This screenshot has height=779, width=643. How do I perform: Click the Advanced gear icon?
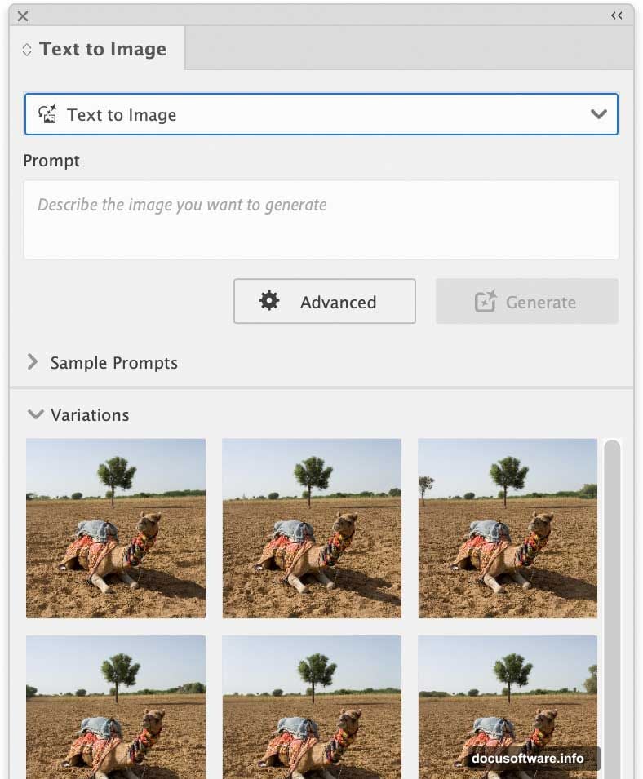coord(269,301)
